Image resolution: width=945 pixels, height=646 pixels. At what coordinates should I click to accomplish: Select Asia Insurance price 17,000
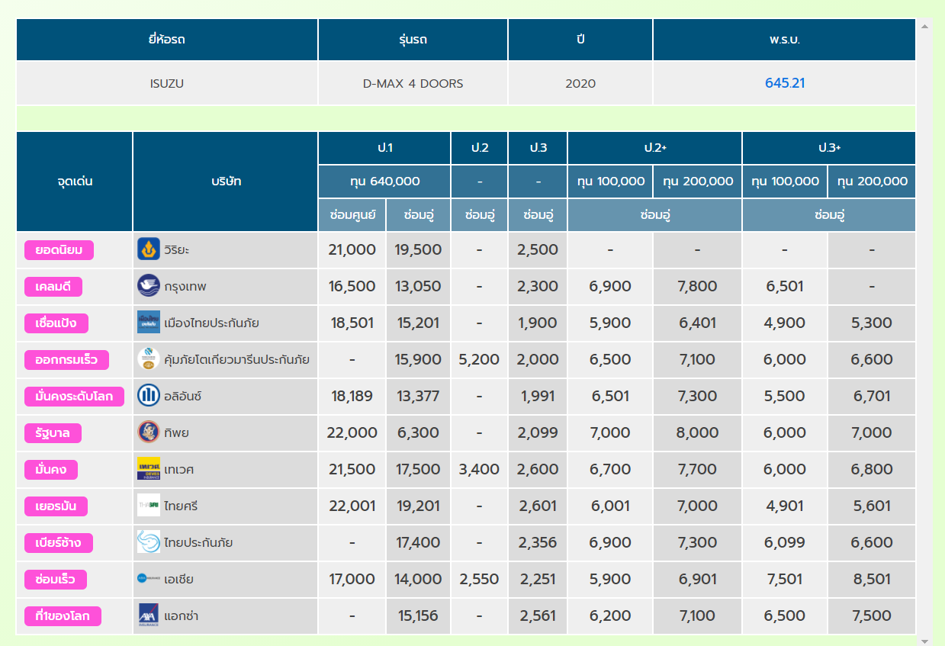(x=352, y=579)
